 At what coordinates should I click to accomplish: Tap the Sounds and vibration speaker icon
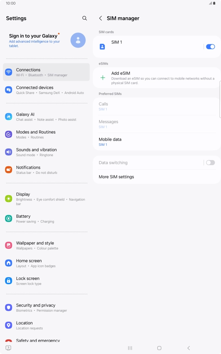tap(9, 152)
